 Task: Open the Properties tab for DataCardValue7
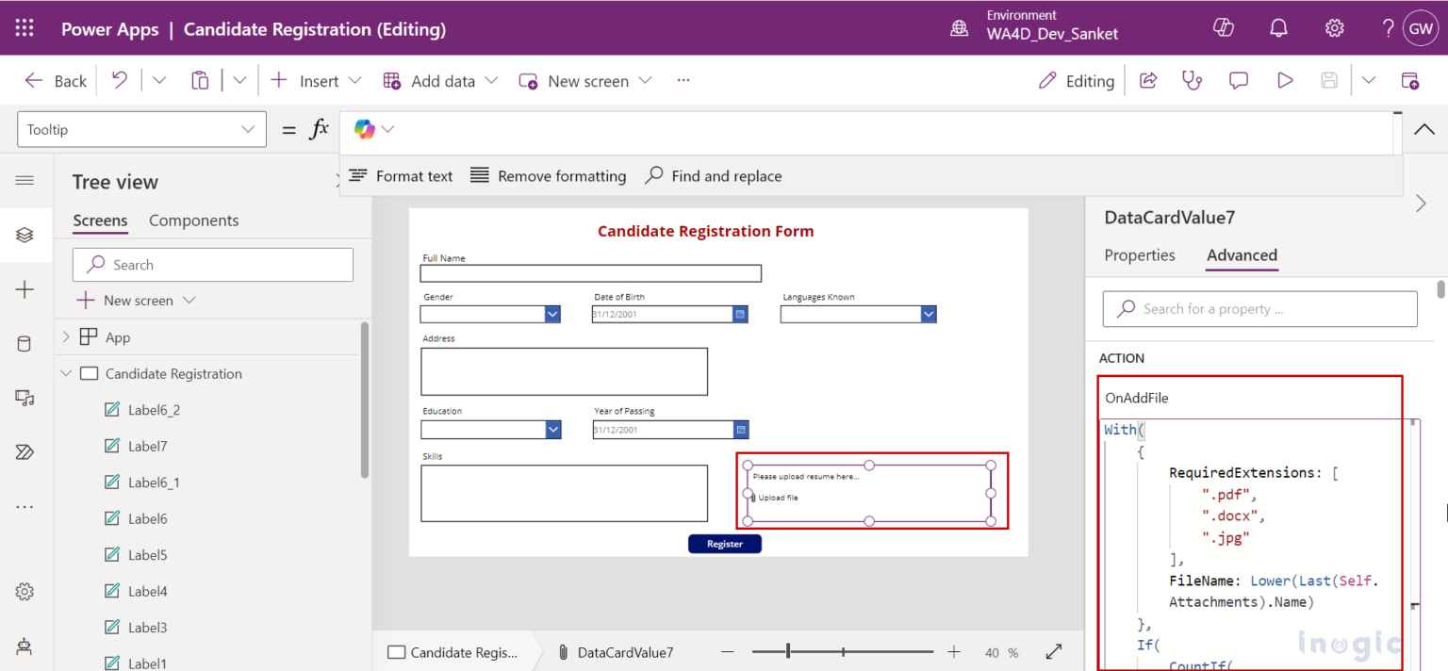(1140, 254)
